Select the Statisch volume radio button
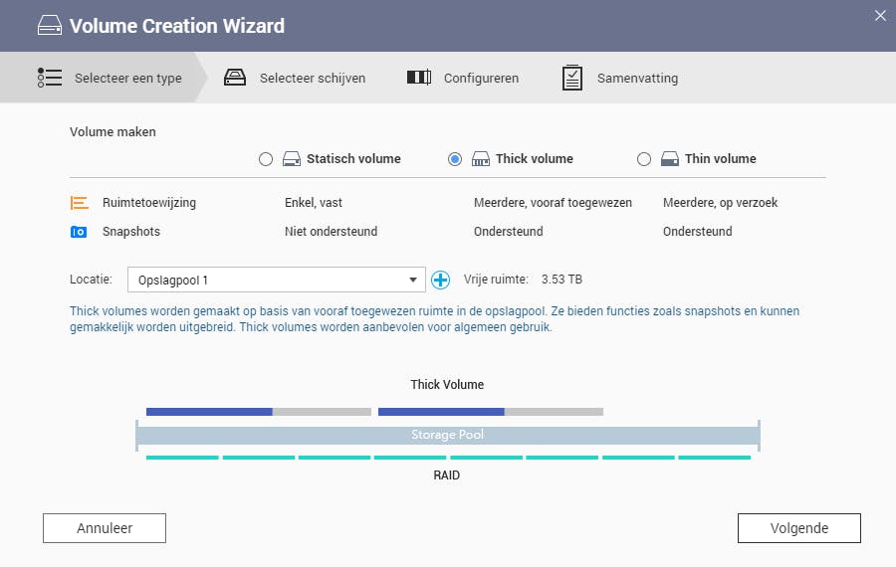Viewport: 896px width, 567px height. coord(266,159)
